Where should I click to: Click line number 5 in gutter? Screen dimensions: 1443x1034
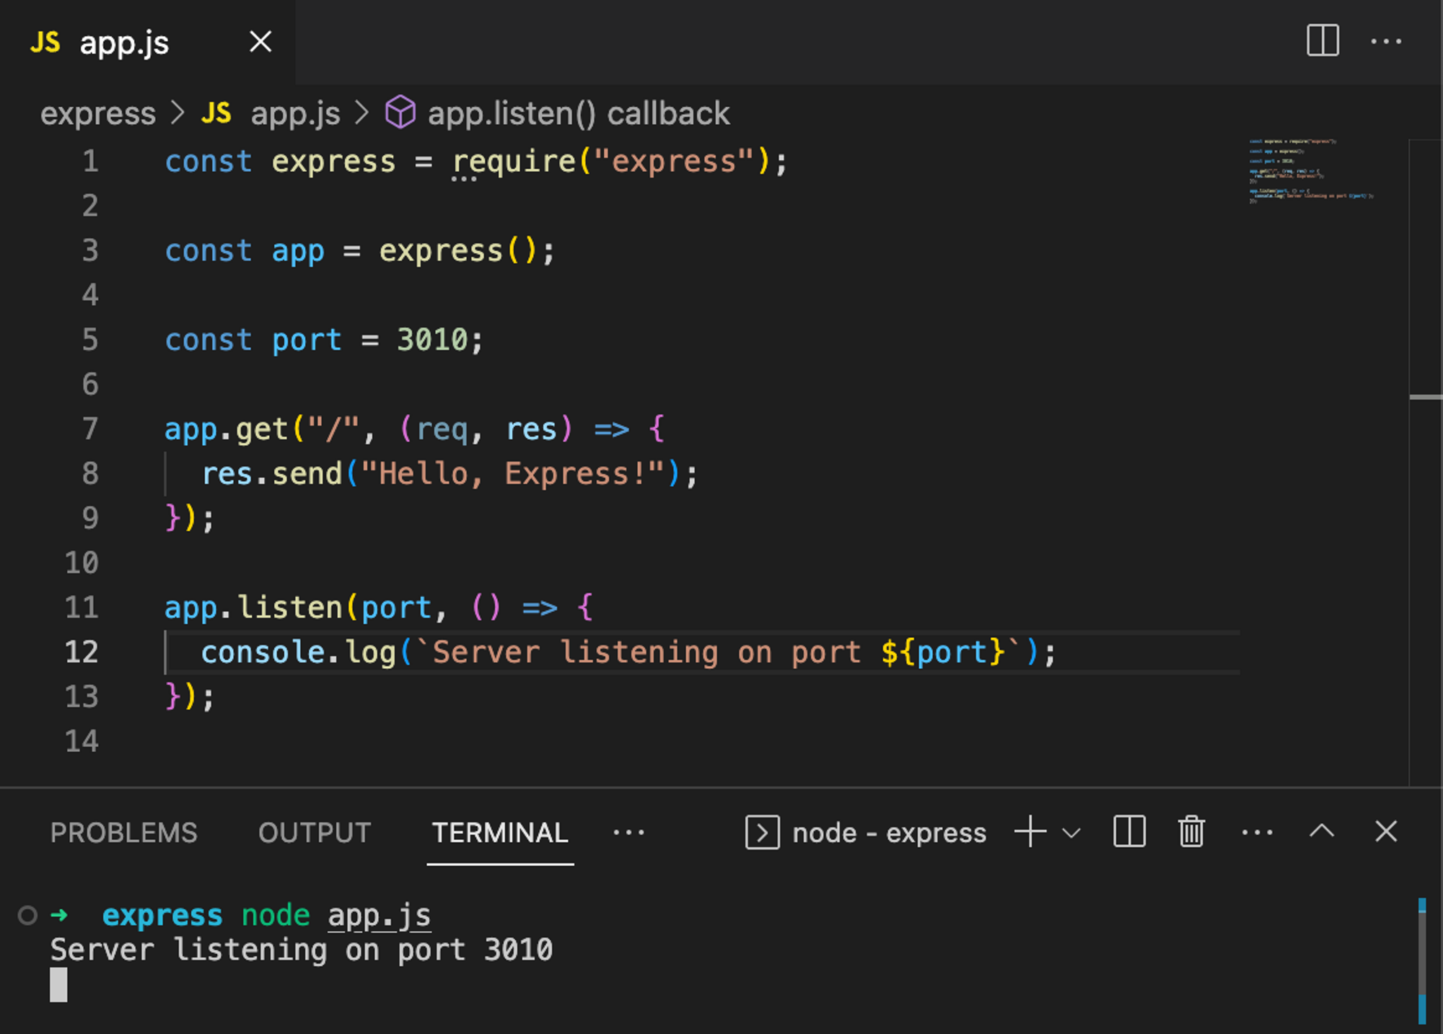coord(90,340)
